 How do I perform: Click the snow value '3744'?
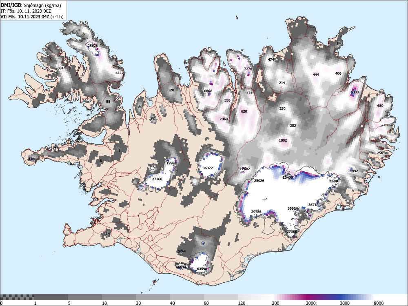coord(182,251)
